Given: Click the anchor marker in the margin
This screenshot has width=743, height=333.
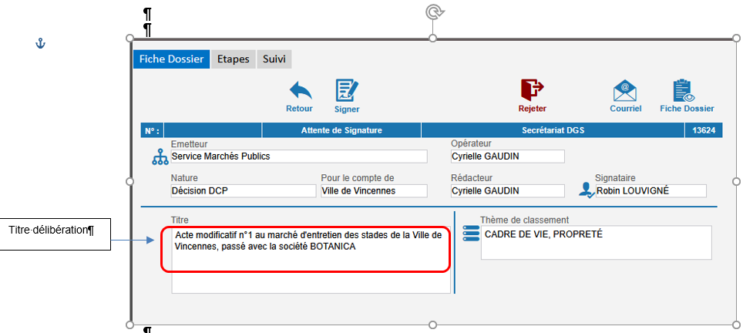Looking at the screenshot, I should click(42, 44).
